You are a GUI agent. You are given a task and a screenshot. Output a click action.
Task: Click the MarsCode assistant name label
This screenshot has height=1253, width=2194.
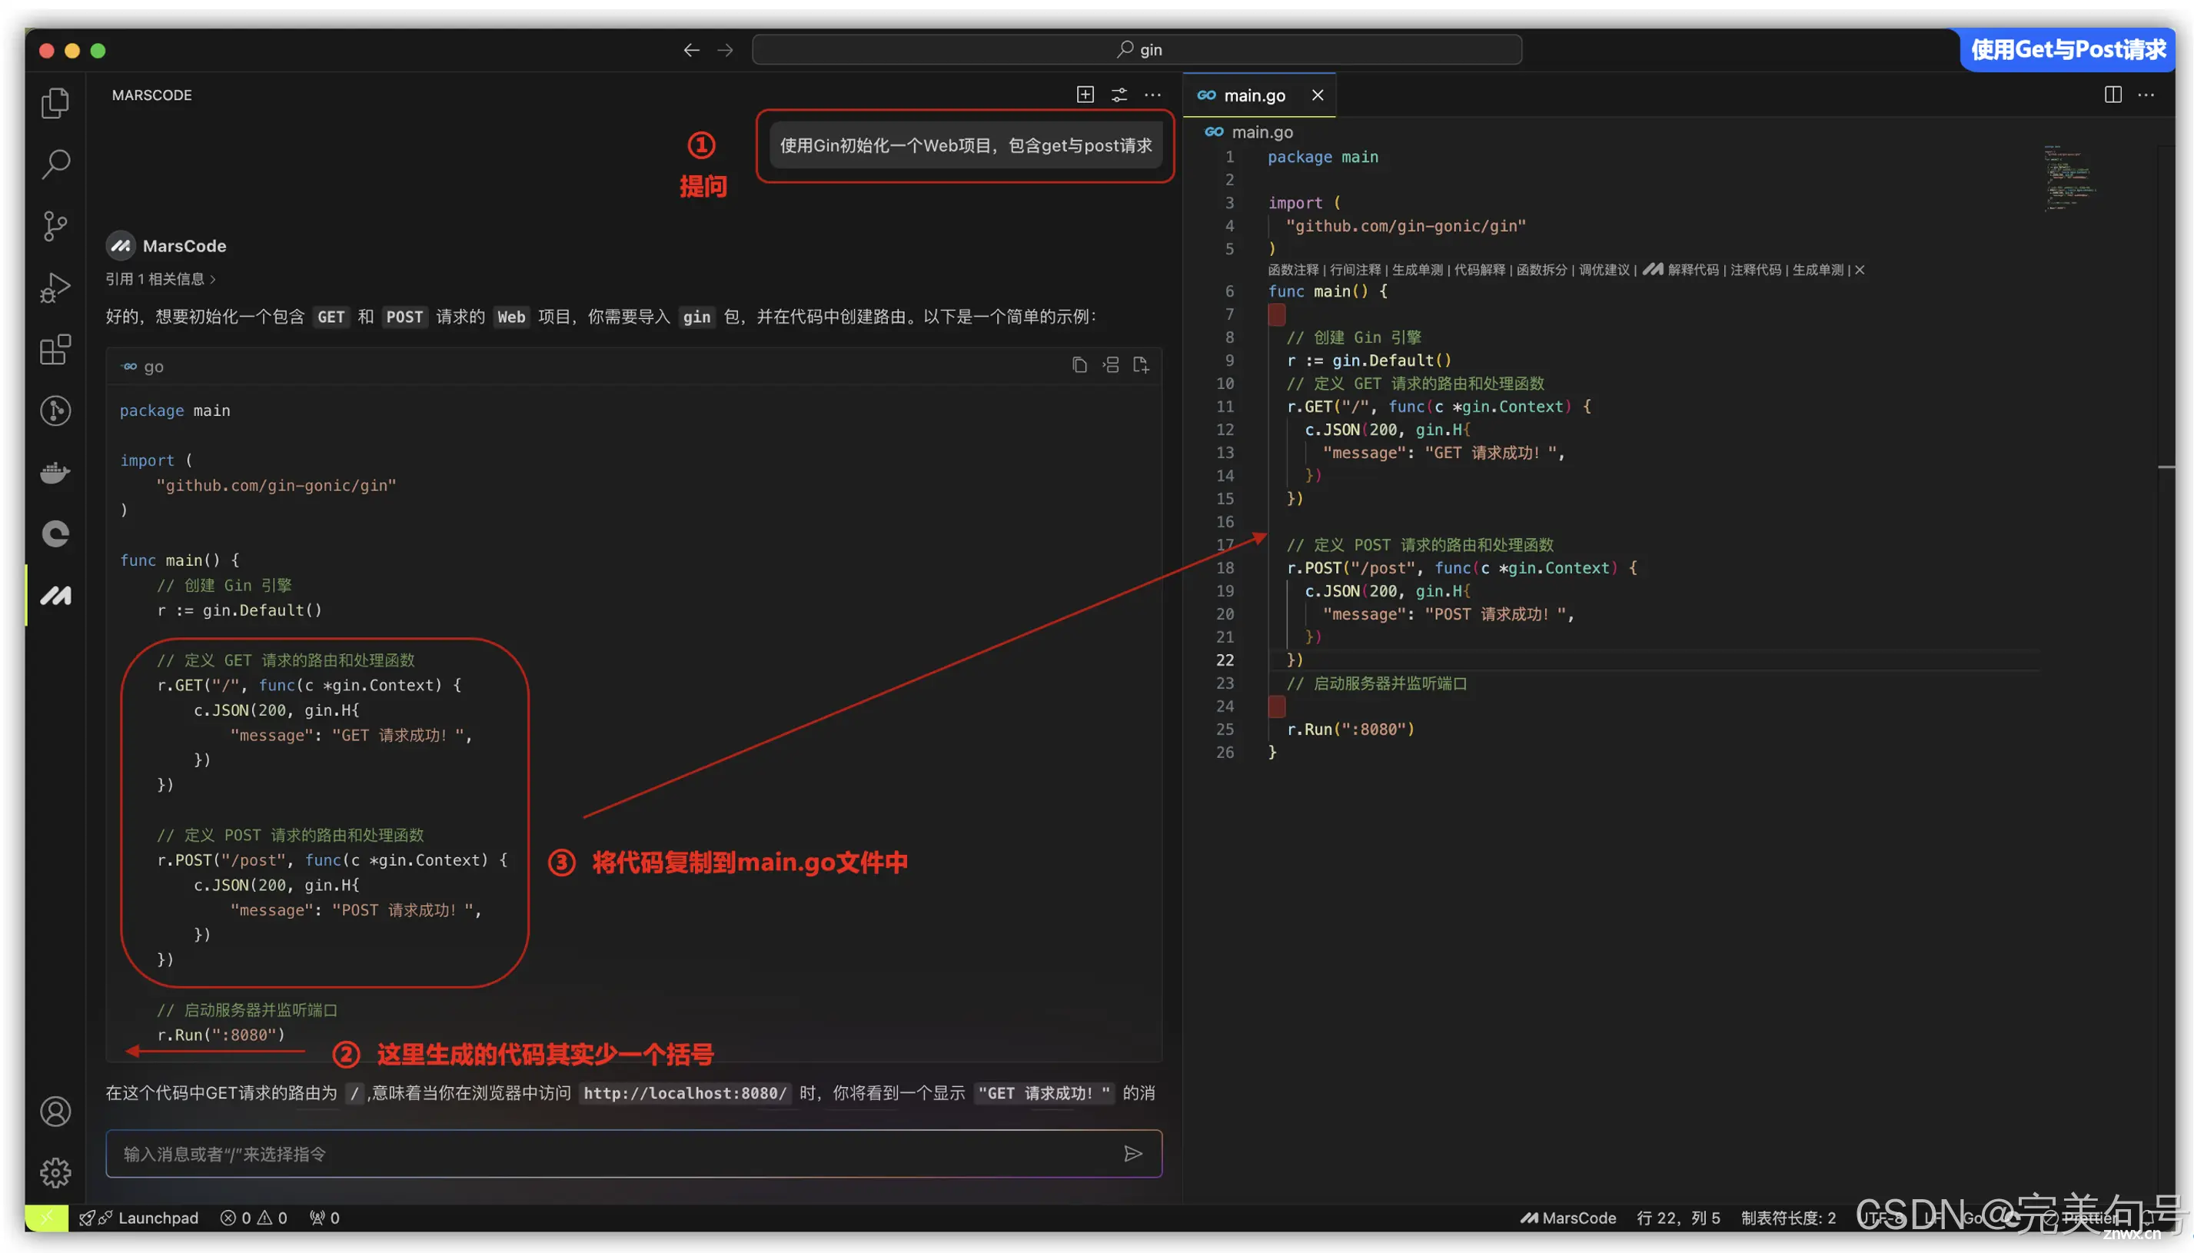pyautogui.click(x=184, y=246)
